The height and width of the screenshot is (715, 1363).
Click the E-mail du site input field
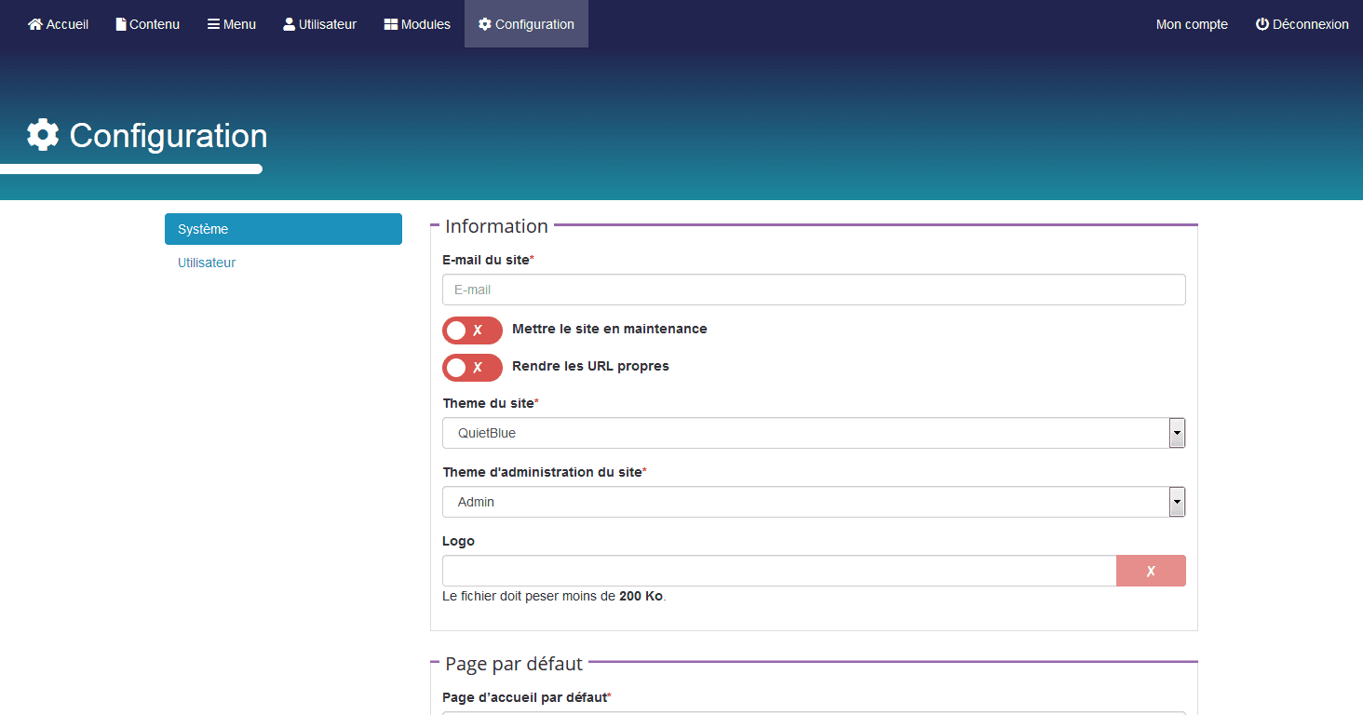click(x=813, y=290)
